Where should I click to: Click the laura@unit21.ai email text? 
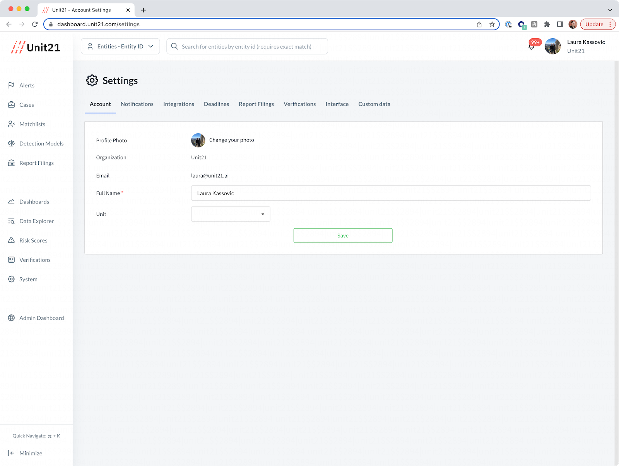(210, 176)
